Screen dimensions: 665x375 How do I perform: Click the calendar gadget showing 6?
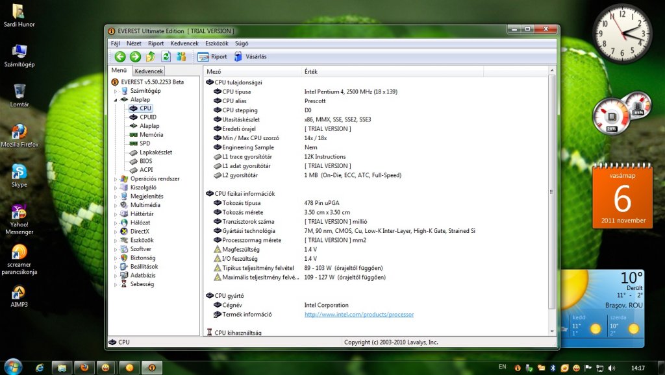pyautogui.click(x=622, y=196)
